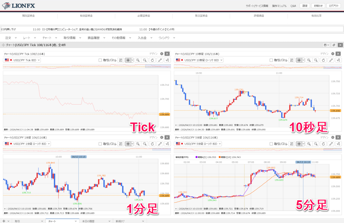Add a new tab with plus button

coord(3,221)
